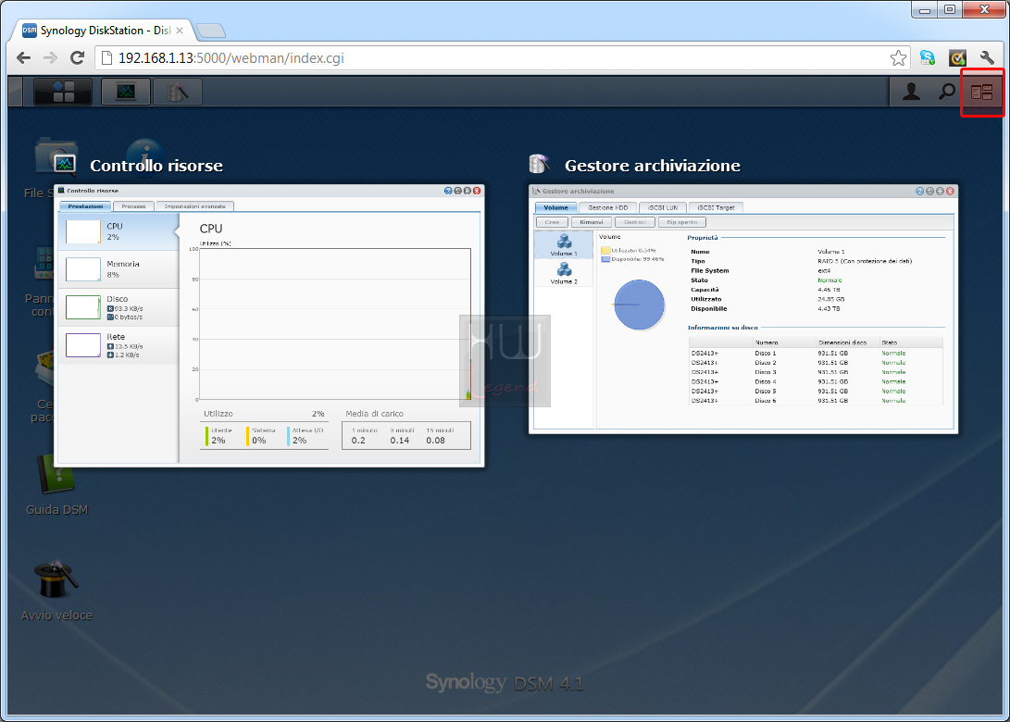
Task: Click the "Gestore archiviazione" preview title
Action: (x=653, y=166)
